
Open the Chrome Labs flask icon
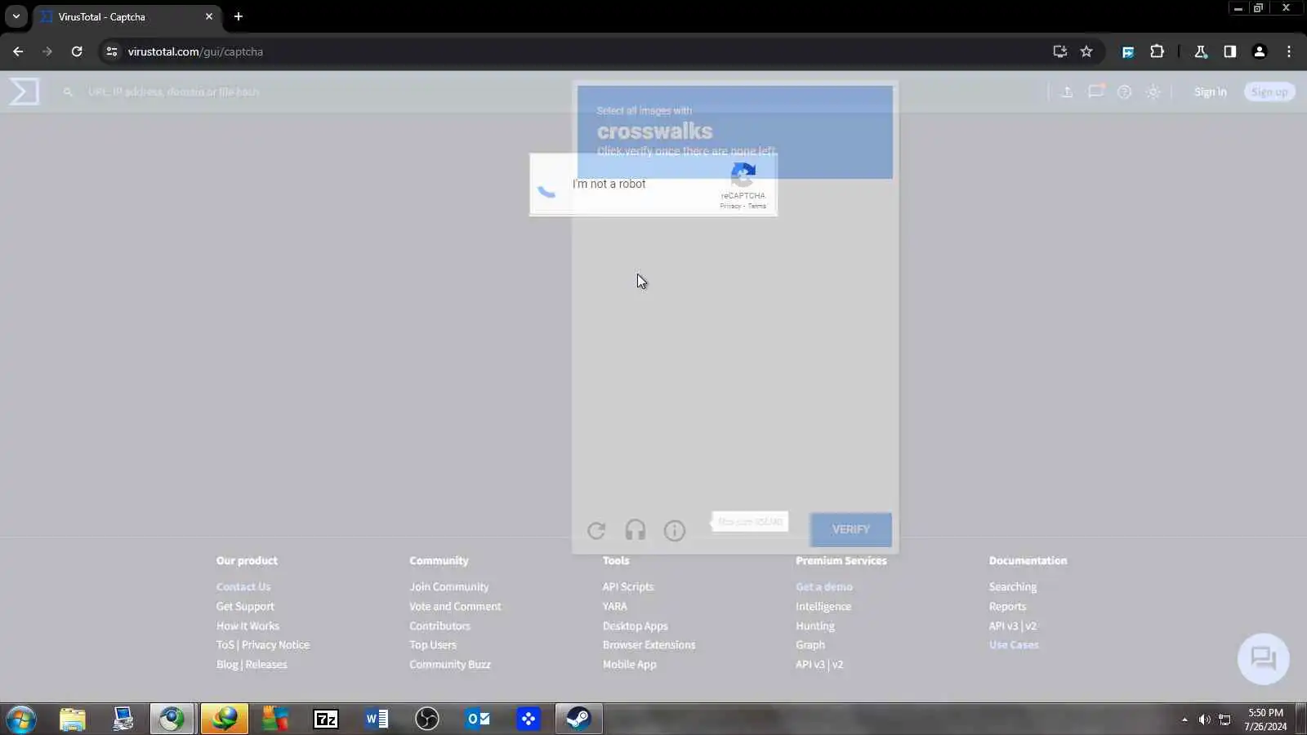click(x=1200, y=51)
